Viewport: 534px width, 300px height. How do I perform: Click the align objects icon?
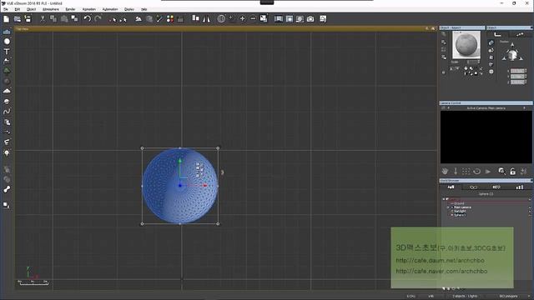point(195,18)
